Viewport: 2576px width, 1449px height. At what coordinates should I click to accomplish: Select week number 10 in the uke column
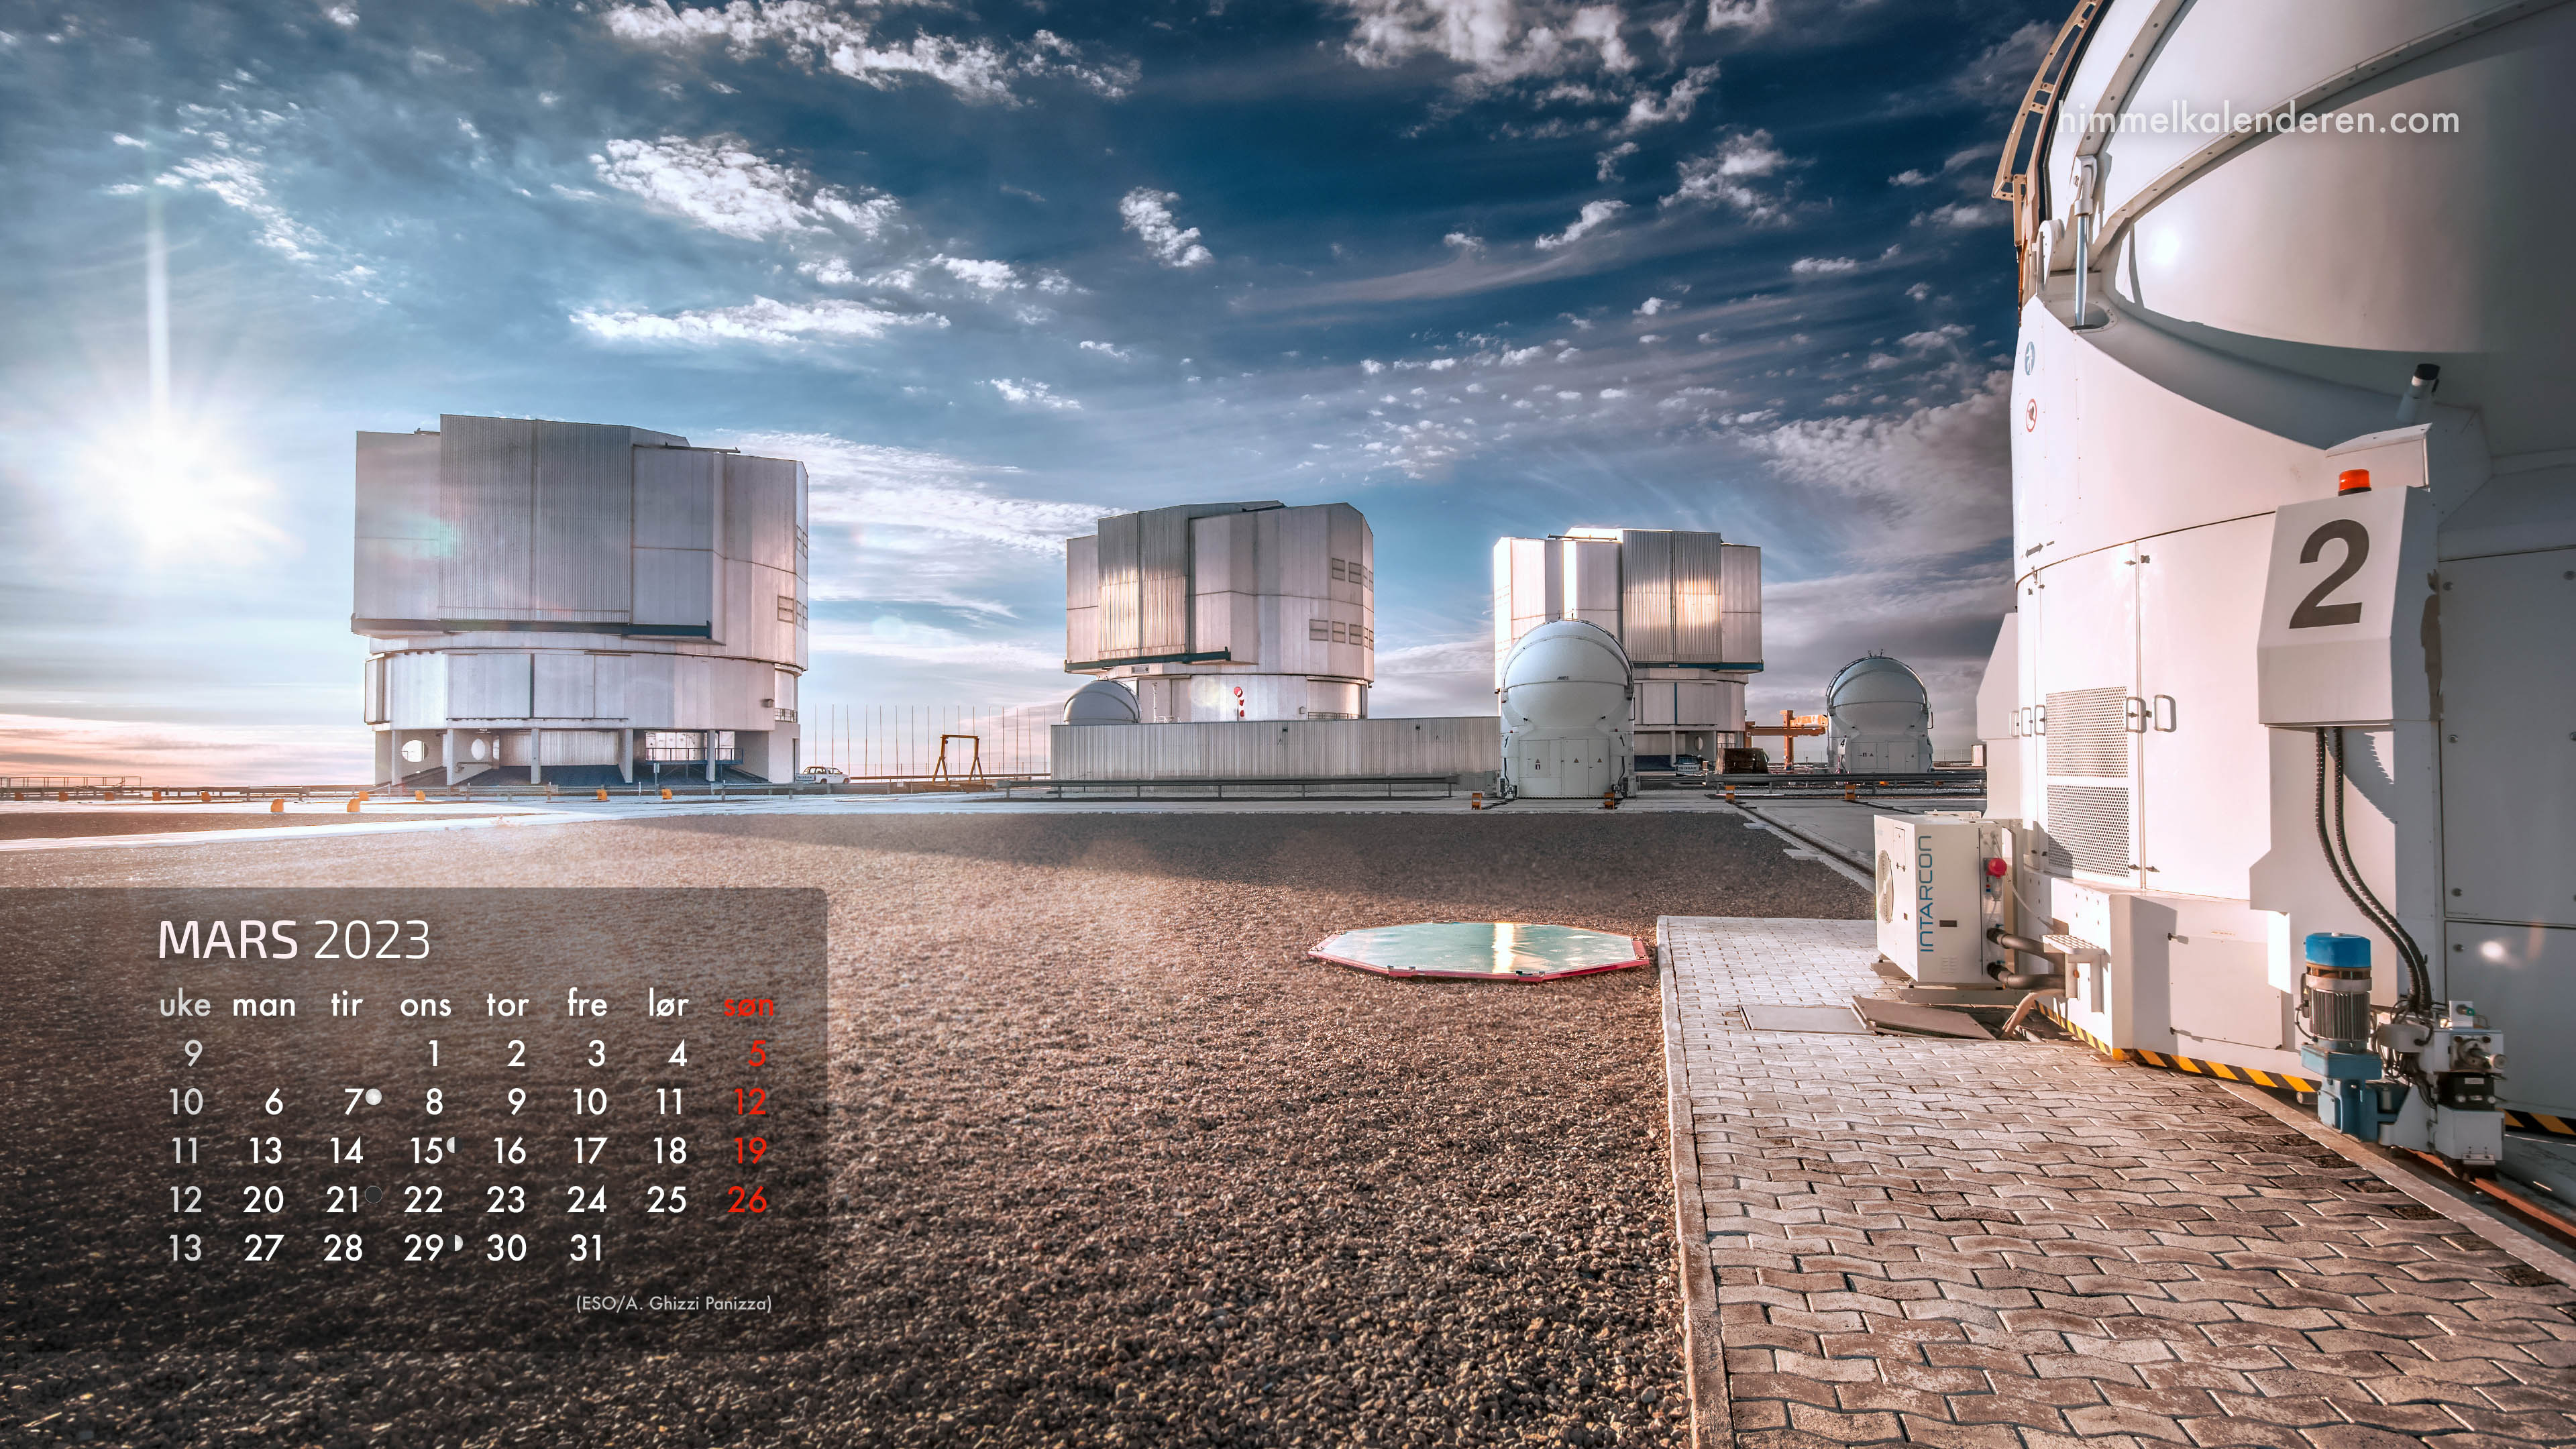point(187,1102)
